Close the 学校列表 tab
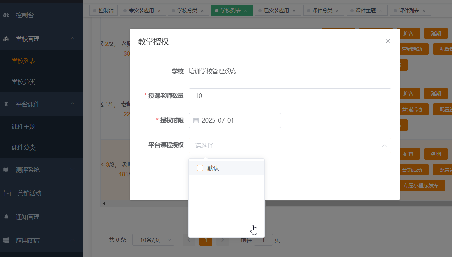 [x=245, y=11]
